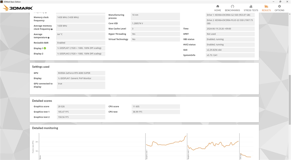Click the vertical scrollbar thumb
291x160 pixels.
click(290, 100)
